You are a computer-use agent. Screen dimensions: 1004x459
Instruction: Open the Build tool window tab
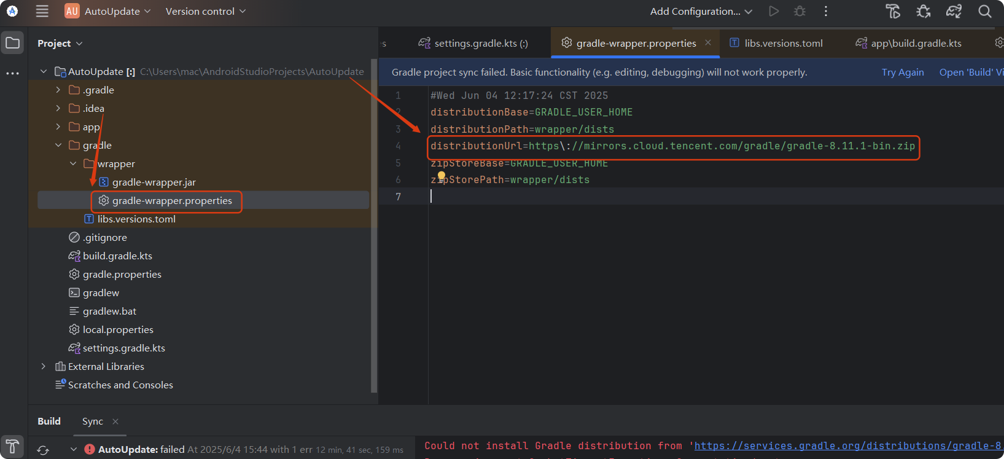click(x=49, y=421)
